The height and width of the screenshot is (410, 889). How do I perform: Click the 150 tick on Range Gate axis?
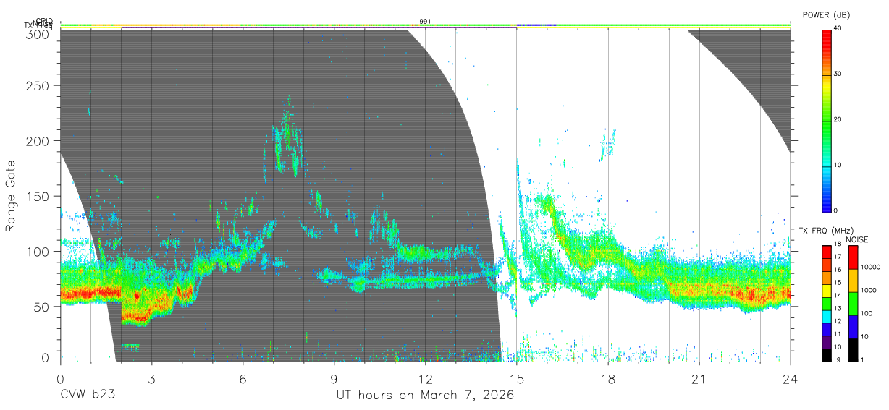(38, 196)
